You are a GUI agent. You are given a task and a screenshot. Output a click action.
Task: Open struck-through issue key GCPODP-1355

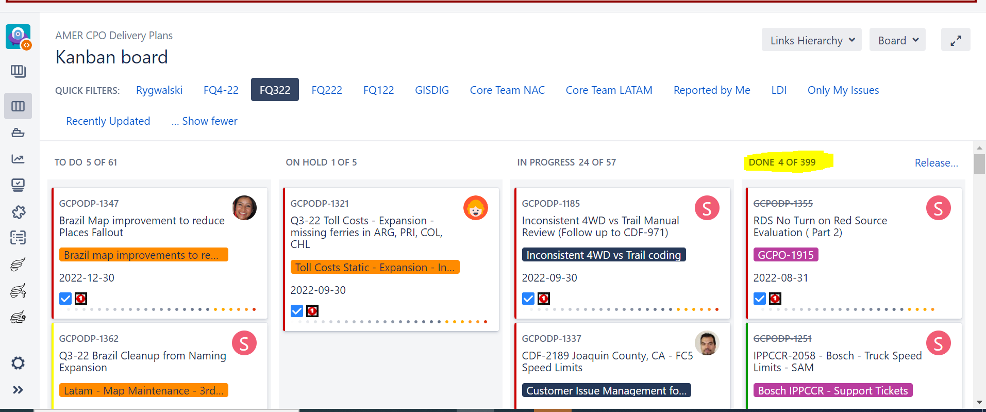[x=783, y=204]
